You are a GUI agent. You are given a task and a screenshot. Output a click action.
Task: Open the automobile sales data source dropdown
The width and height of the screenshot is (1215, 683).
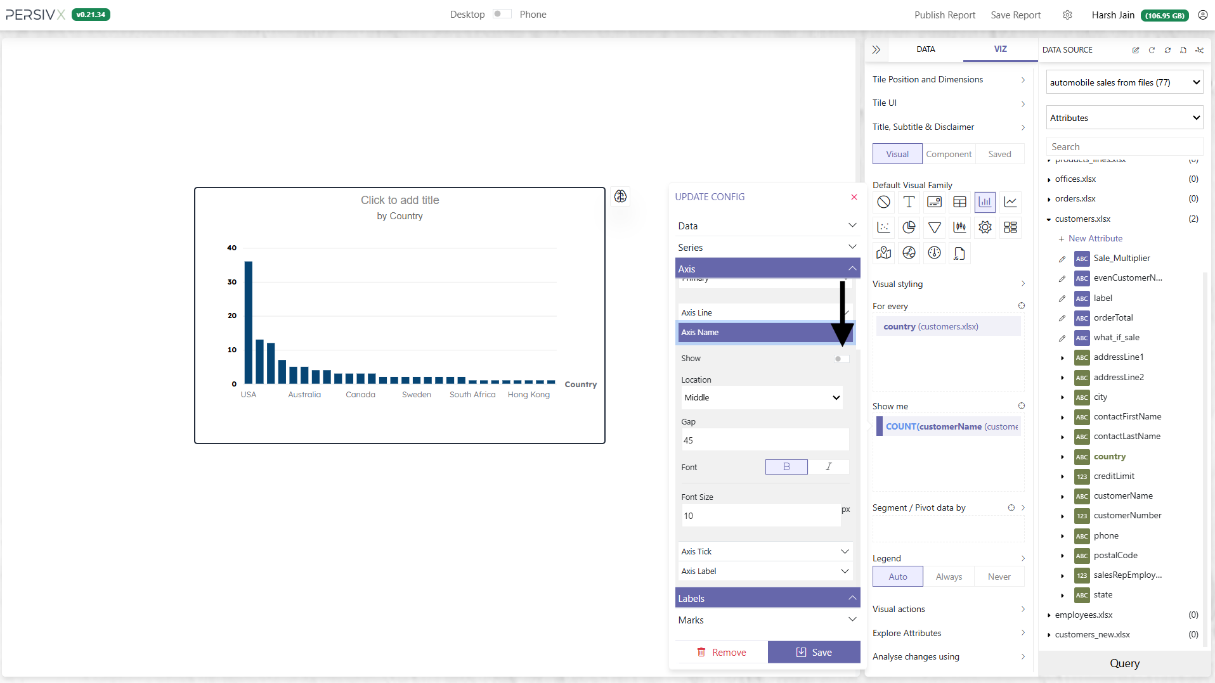pyautogui.click(x=1124, y=82)
